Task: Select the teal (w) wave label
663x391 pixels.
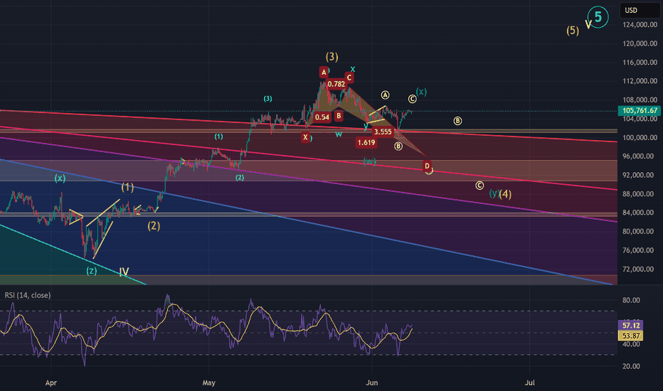Action: (x=369, y=161)
